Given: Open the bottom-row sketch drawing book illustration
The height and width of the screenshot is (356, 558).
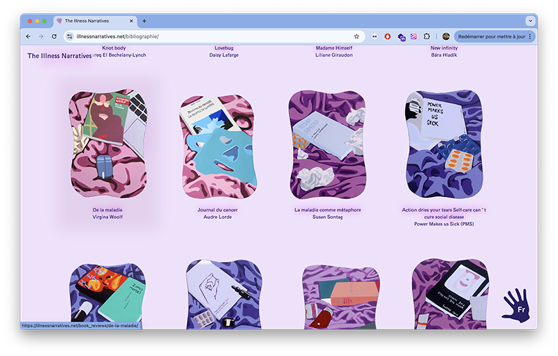Looking at the screenshot, I should click(224, 294).
